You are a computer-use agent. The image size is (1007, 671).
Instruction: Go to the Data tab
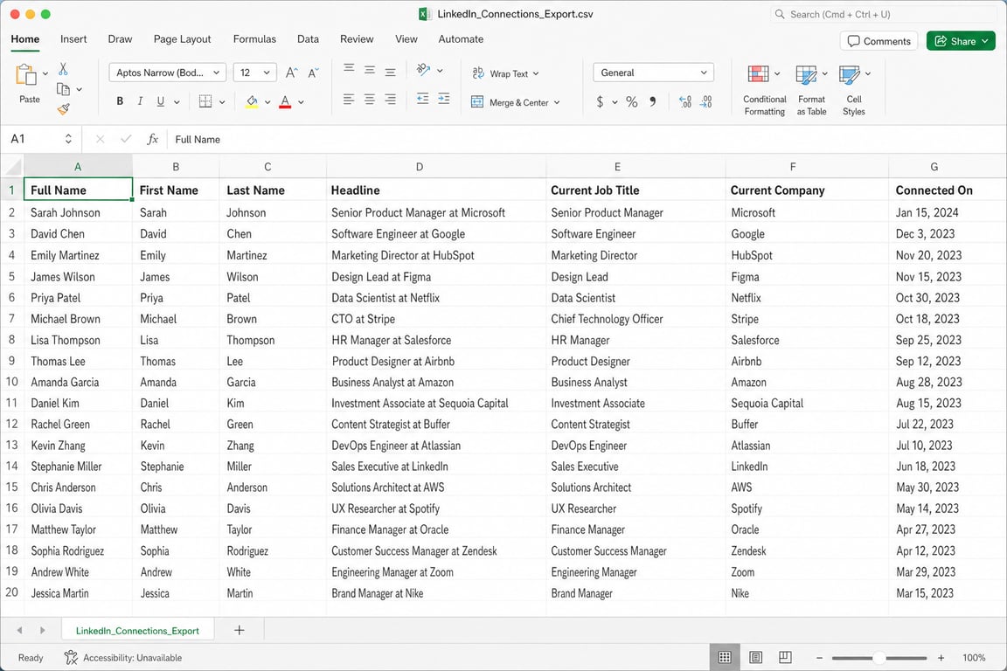point(308,39)
